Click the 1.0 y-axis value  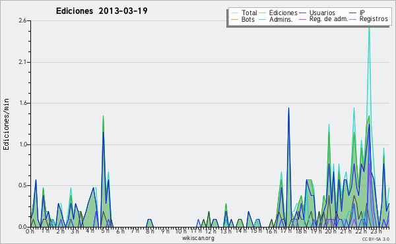[x=22, y=144]
